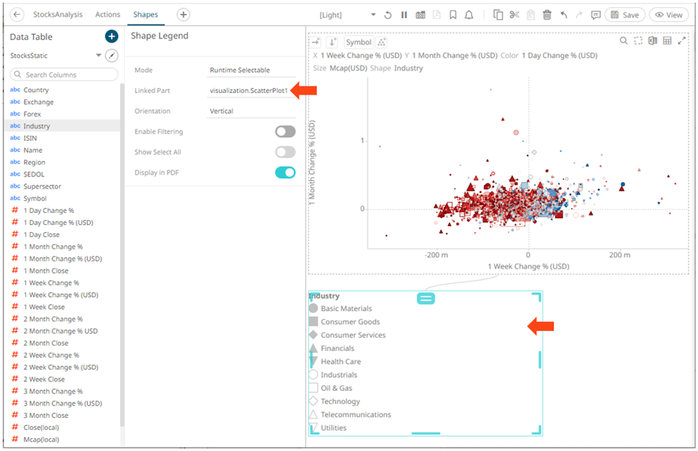This screenshot has height=451, width=698.
Task: Click the View button
Action: pyautogui.click(x=668, y=15)
